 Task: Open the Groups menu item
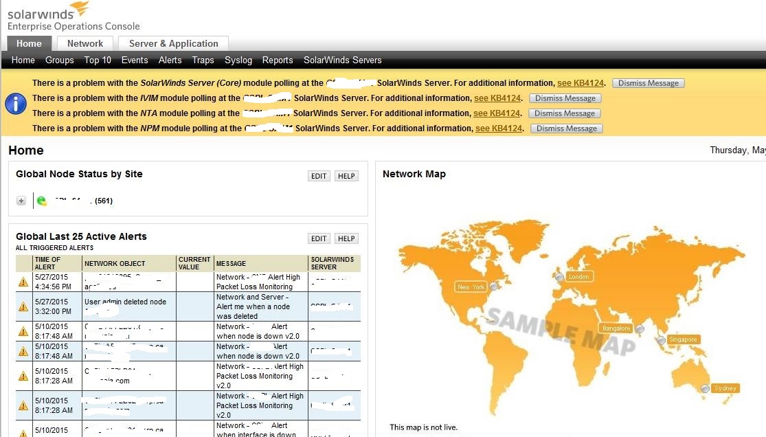pyautogui.click(x=60, y=60)
